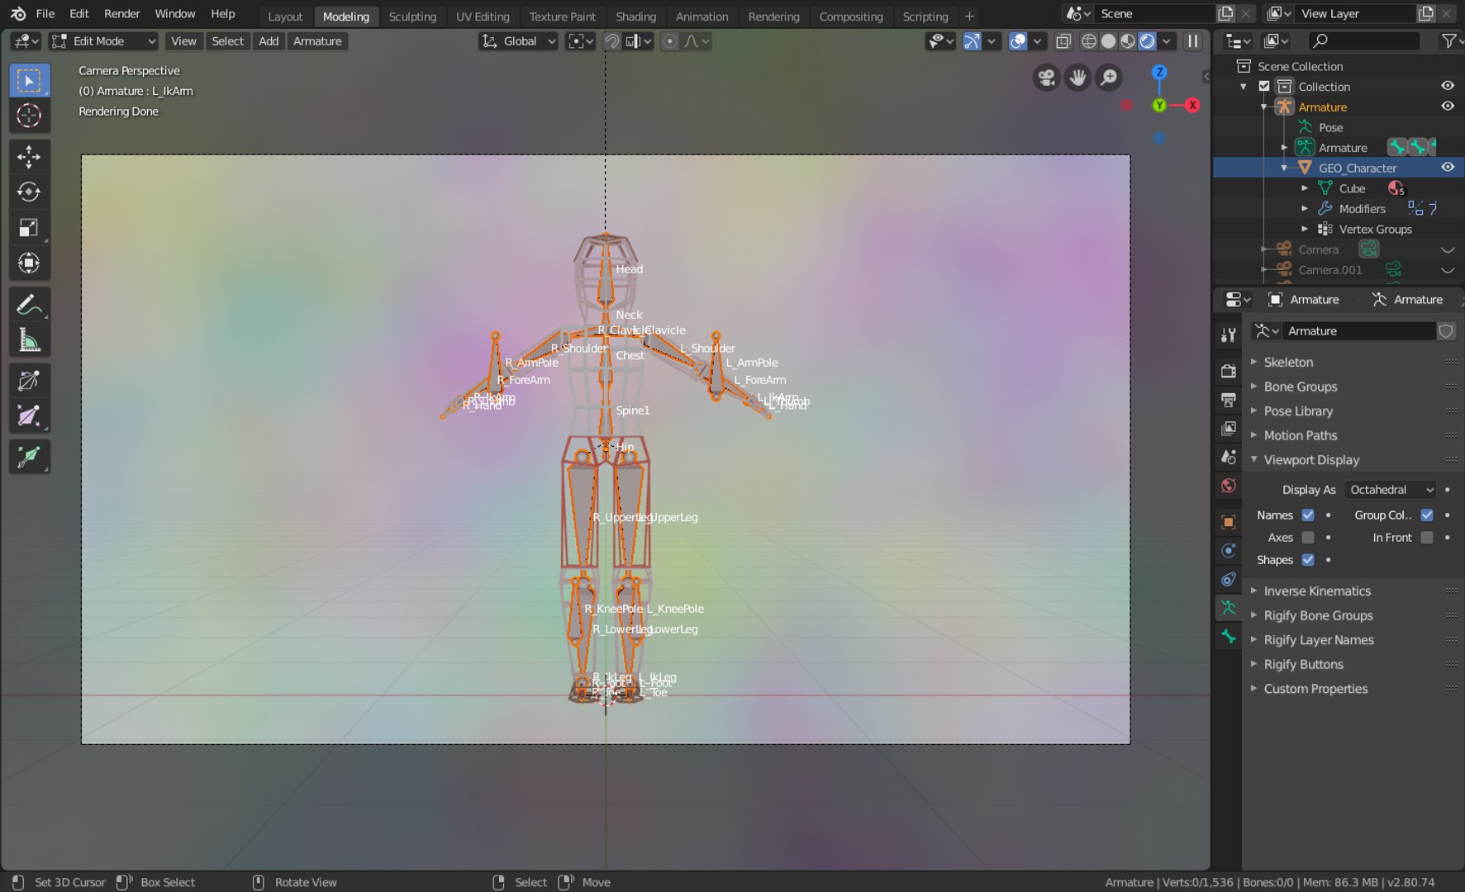Open the Object Data armature properties tab
This screenshot has height=892, width=1465.
pos(1229,608)
